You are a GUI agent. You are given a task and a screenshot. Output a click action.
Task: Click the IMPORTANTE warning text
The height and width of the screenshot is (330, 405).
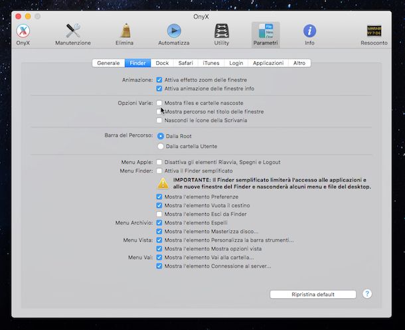coord(272,183)
